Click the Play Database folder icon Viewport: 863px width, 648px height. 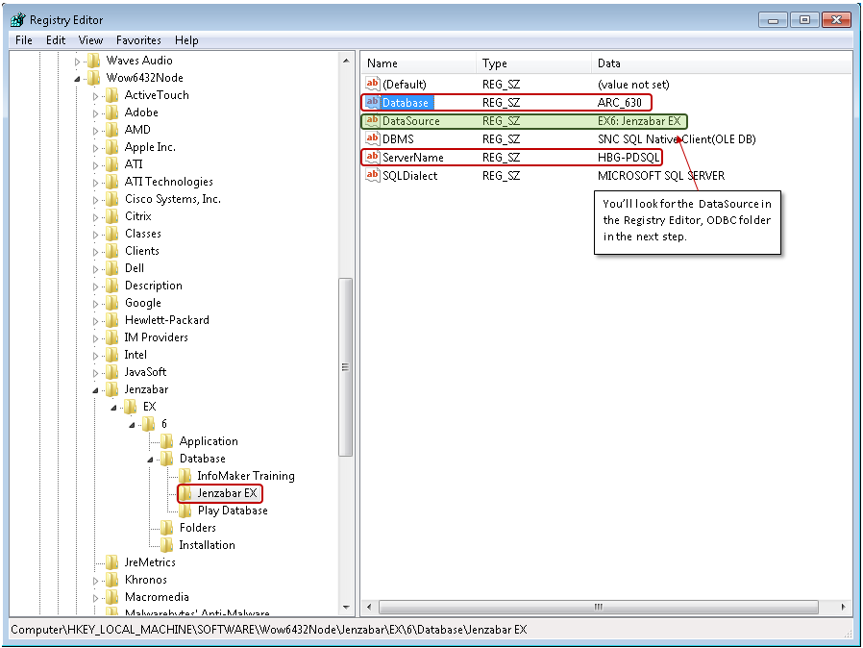[185, 511]
